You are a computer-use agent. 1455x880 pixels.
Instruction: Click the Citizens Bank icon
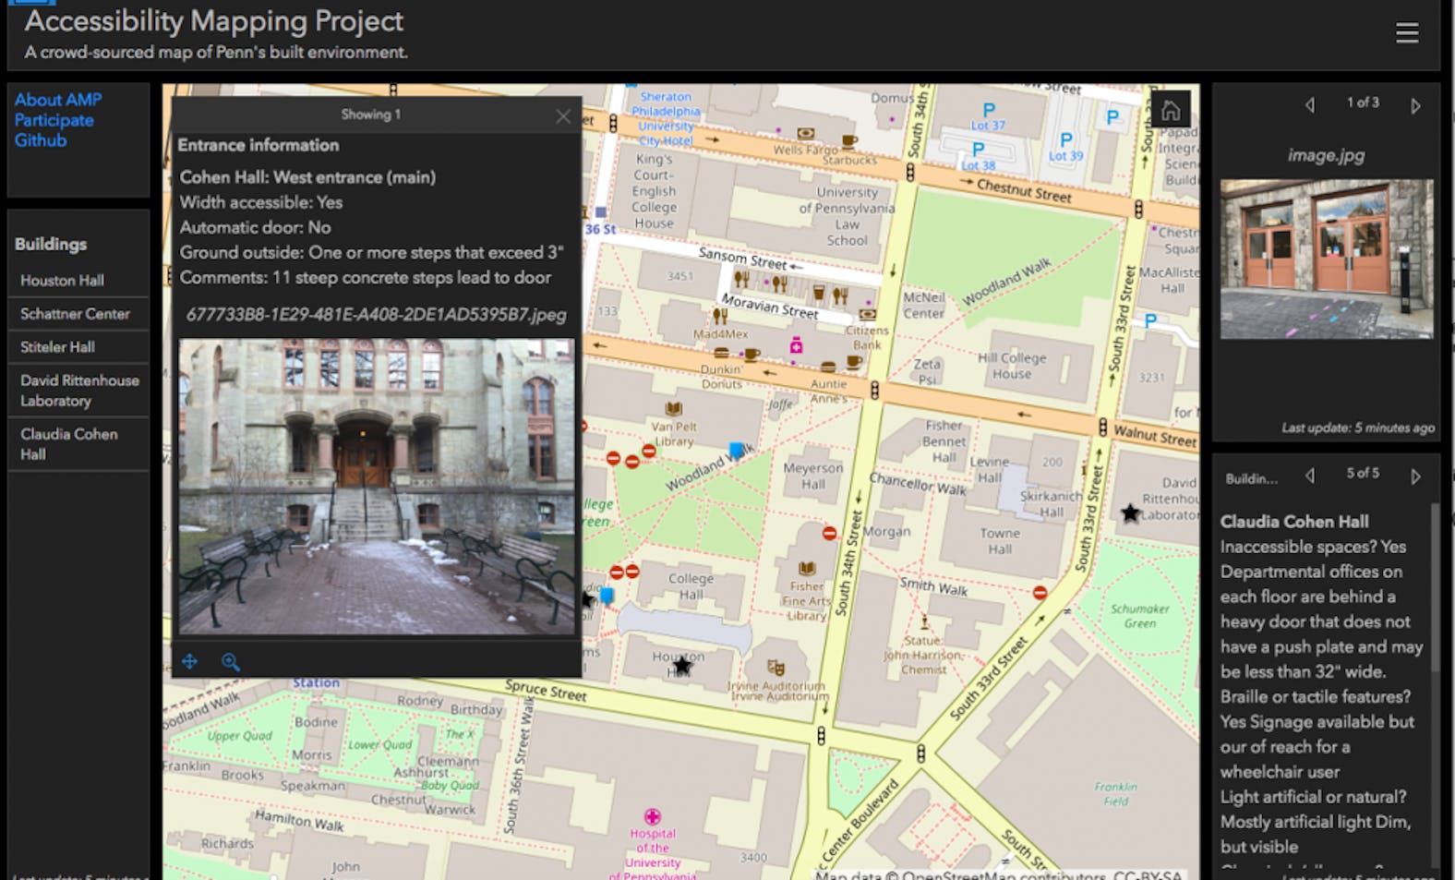[866, 315]
